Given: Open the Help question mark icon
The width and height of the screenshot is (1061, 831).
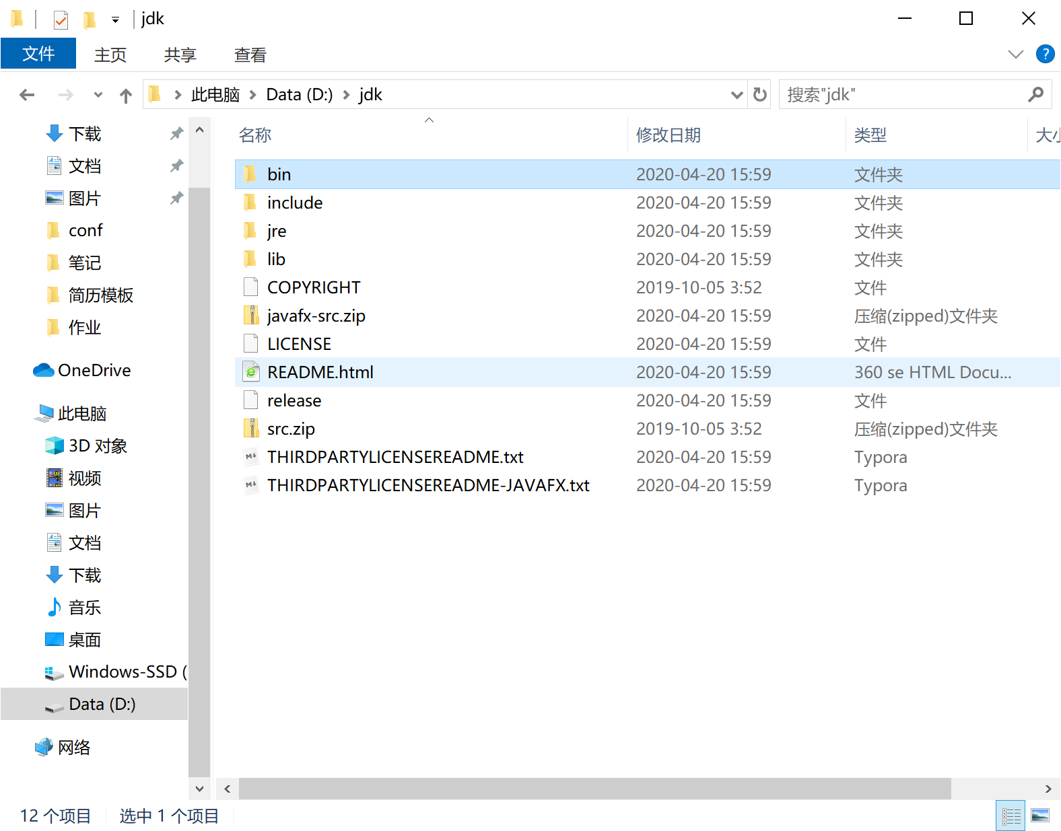Looking at the screenshot, I should click(x=1045, y=54).
